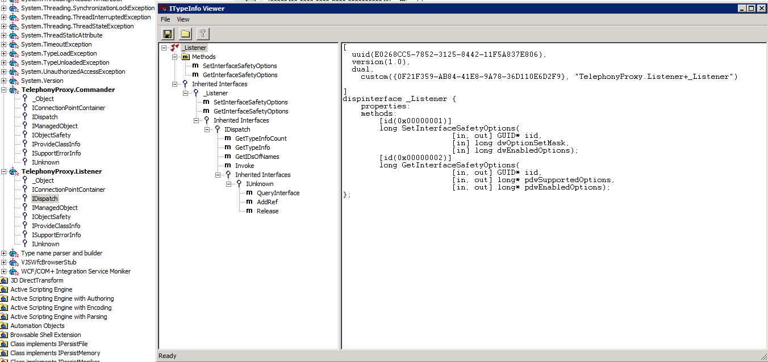
Task: Open the View menu in ITypeInfo Viewer
Action: point(183,19)
